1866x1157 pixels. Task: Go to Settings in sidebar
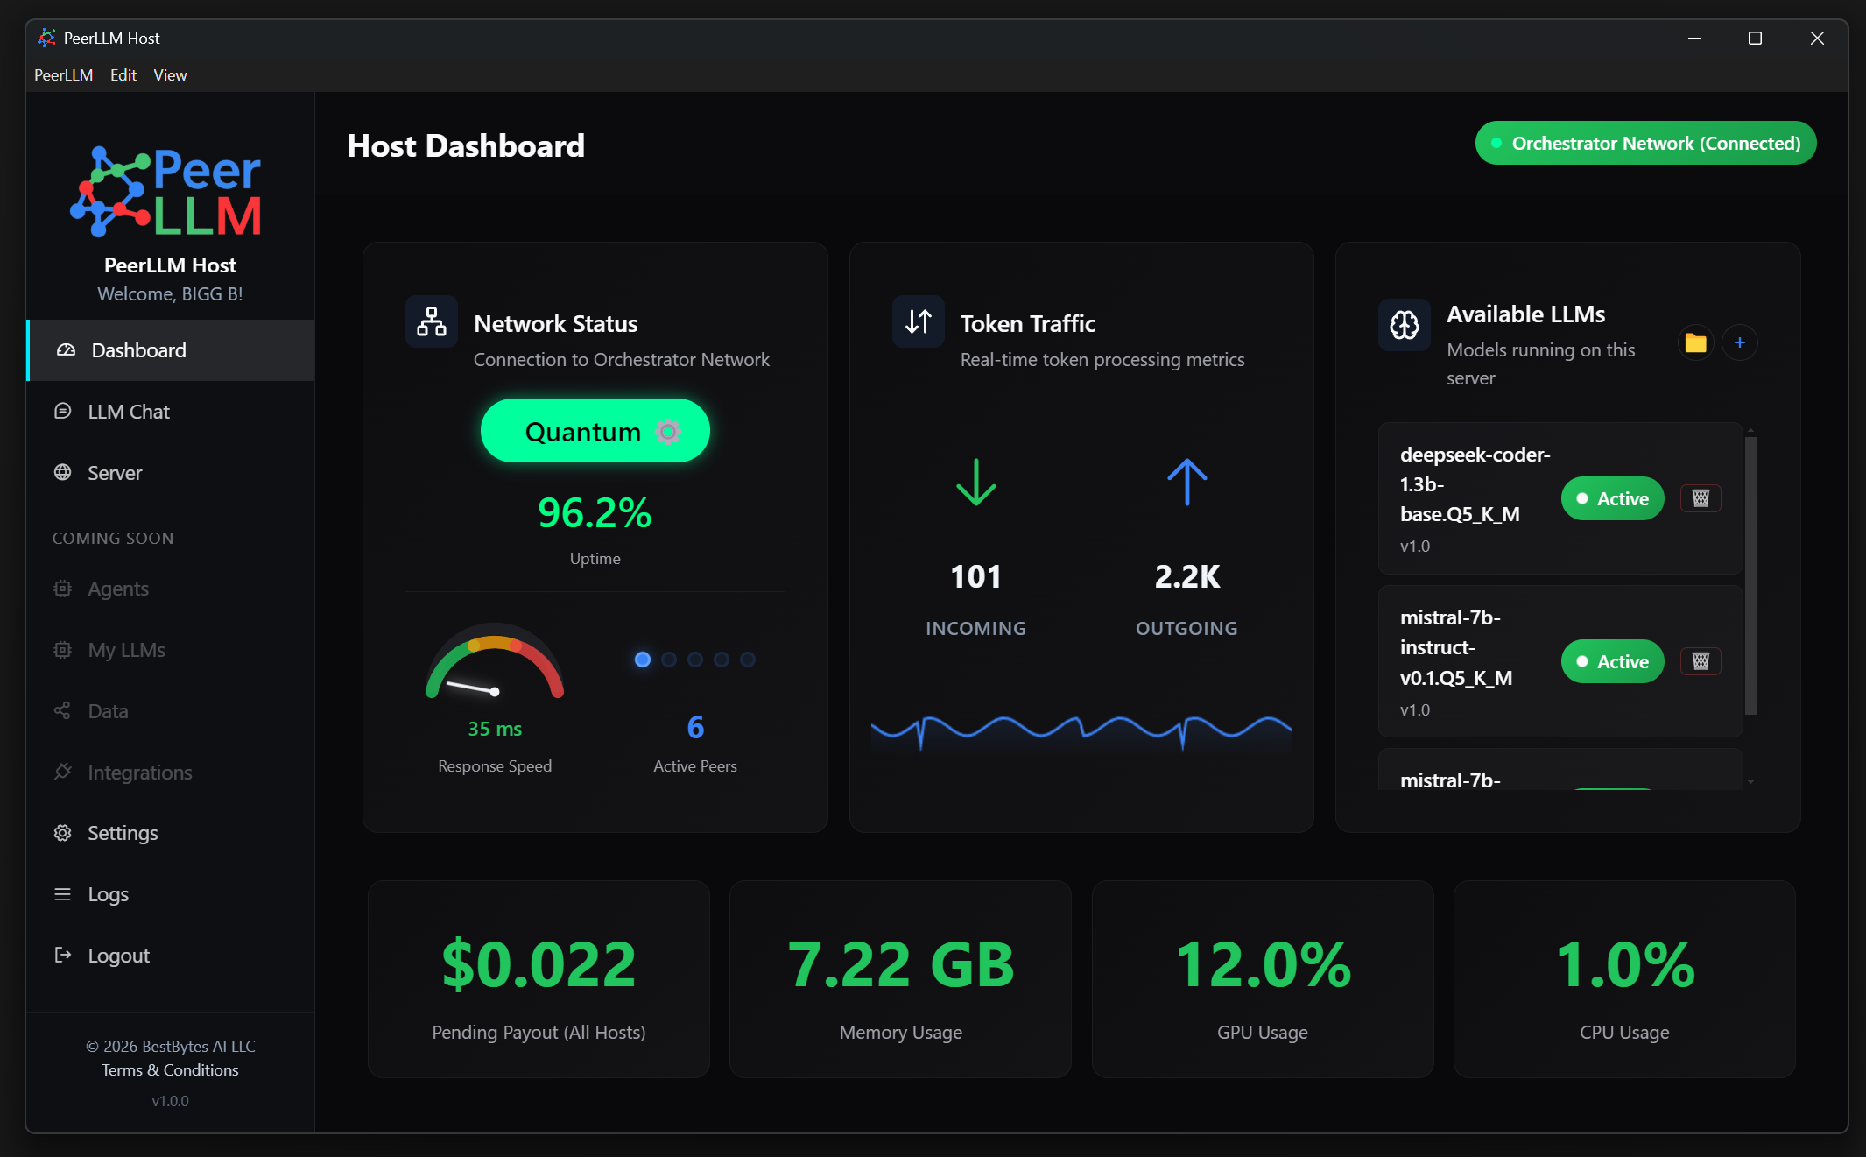point(123,833)
